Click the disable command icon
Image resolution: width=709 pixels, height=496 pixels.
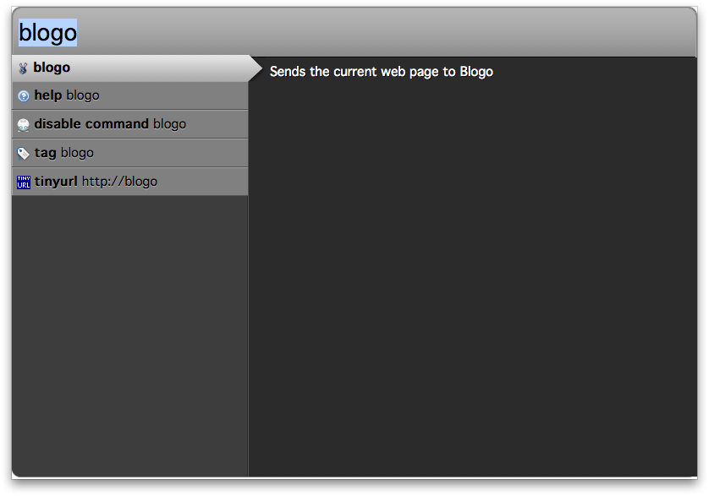pos(23,124)
